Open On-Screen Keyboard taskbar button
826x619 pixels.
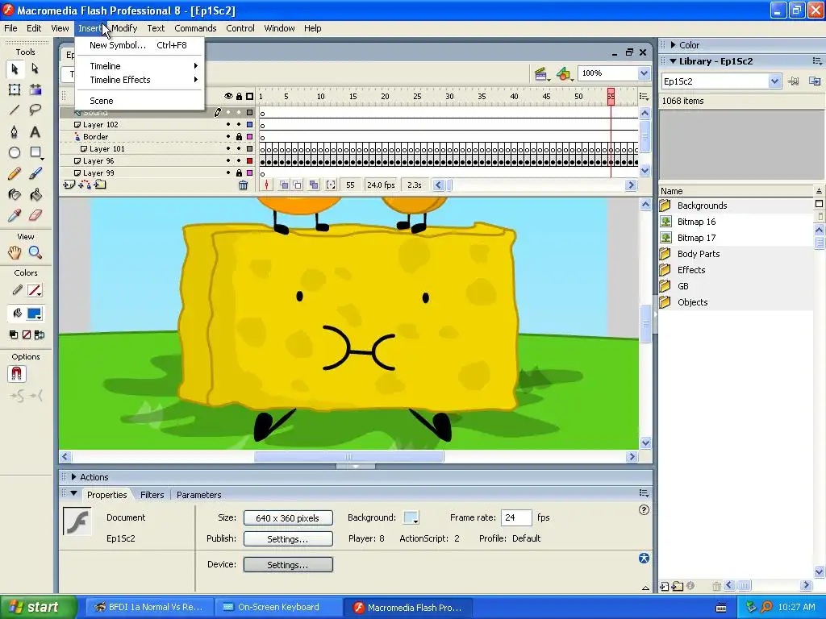278,607
